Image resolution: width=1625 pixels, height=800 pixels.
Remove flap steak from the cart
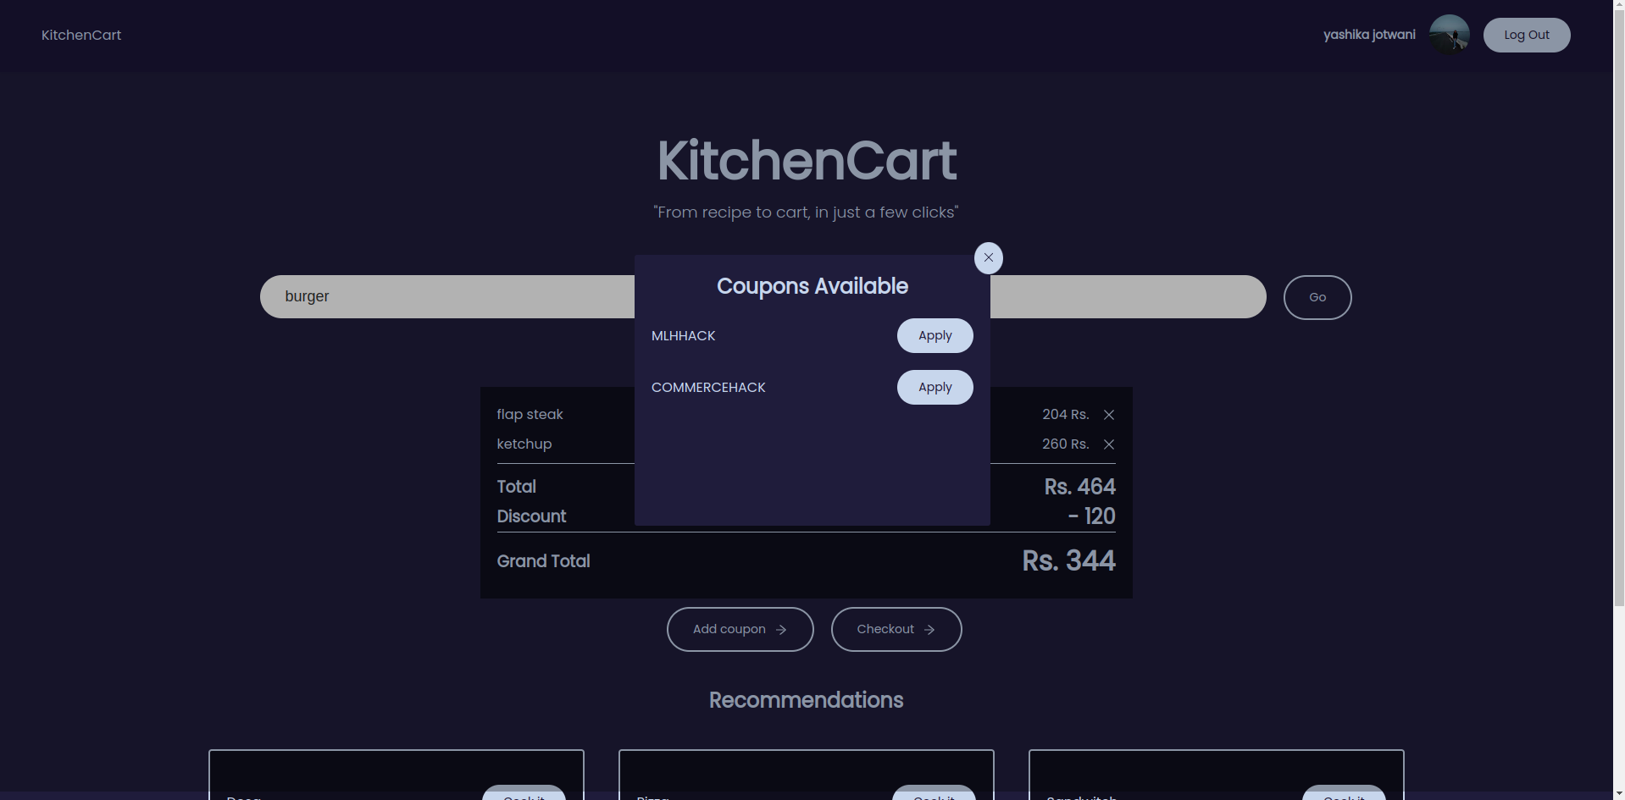tap(1109, 415)
